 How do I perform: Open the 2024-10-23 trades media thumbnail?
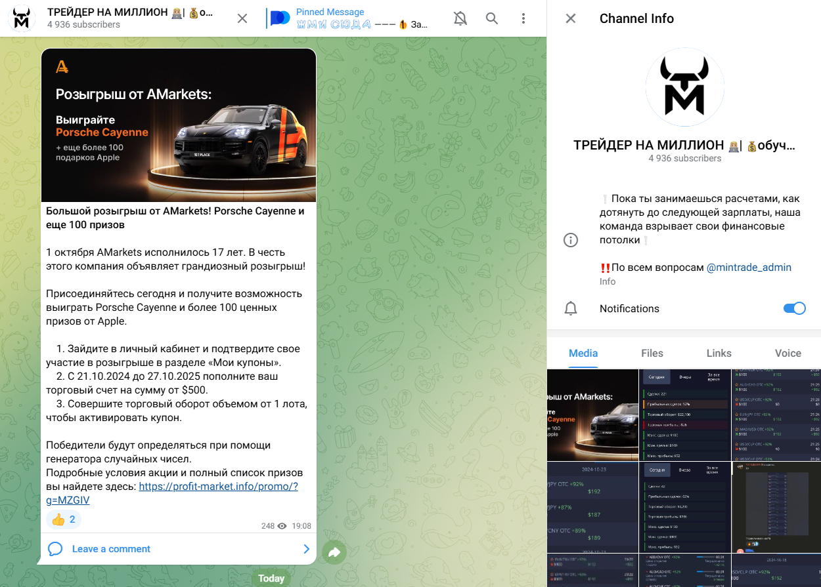(x=592, y=507)
